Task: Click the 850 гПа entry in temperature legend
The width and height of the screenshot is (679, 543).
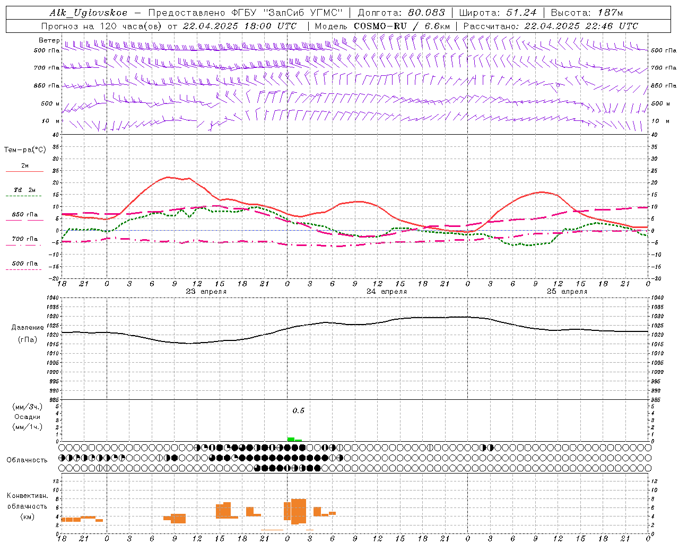Action: 25,215
